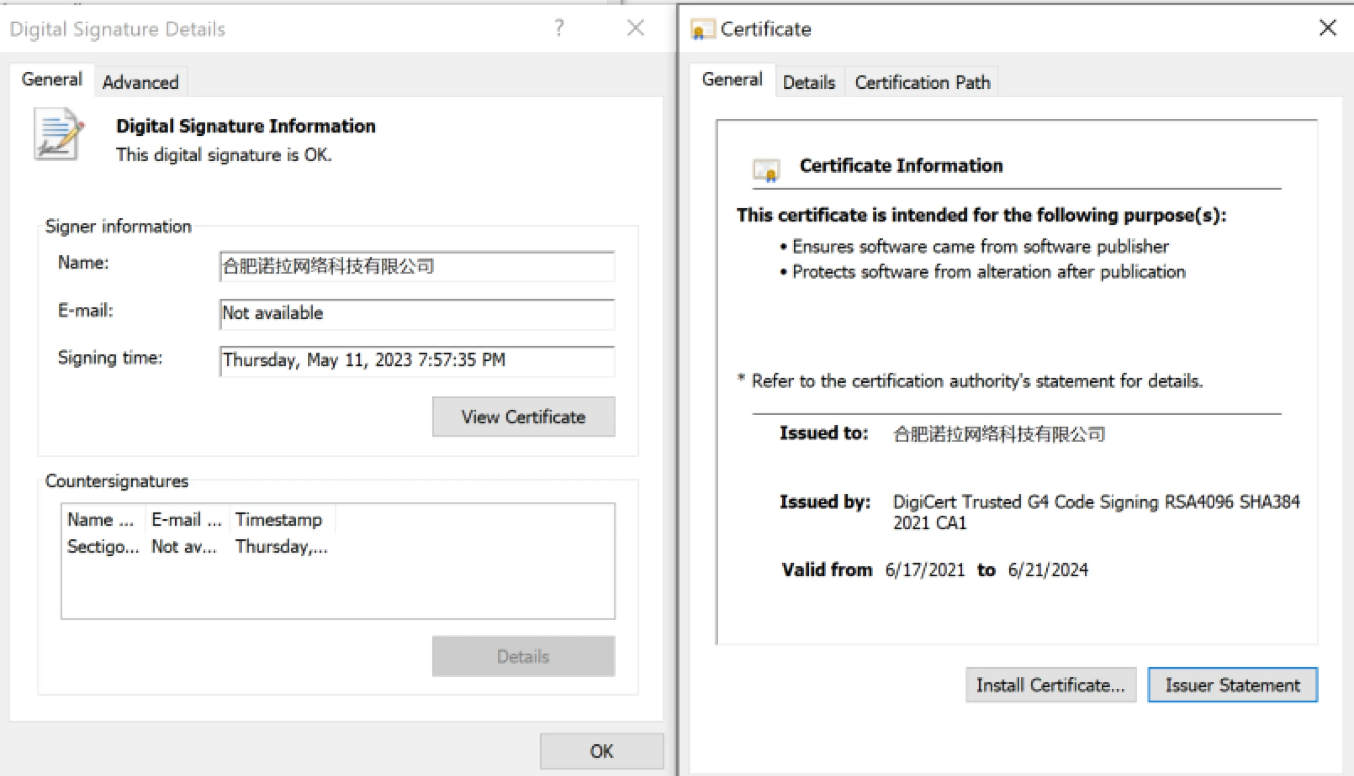Click the digital signature document icon
This screenshot has height=776, width=1354.
59,134
